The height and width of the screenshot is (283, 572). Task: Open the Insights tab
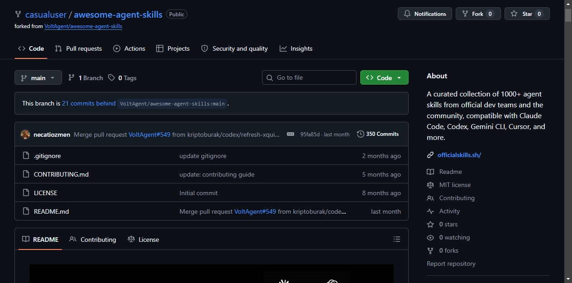pyautogui.click(x=296, y=48)
